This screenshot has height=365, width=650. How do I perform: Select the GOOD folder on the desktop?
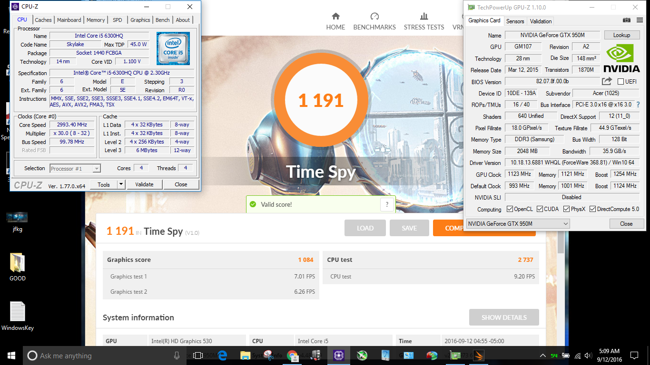[18, 267]
